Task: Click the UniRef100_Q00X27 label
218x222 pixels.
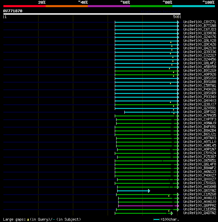Action: 200,179
